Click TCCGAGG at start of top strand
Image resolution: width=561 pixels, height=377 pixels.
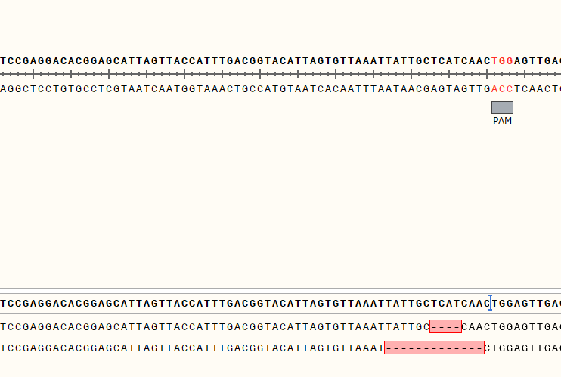[x=26, y=61]
